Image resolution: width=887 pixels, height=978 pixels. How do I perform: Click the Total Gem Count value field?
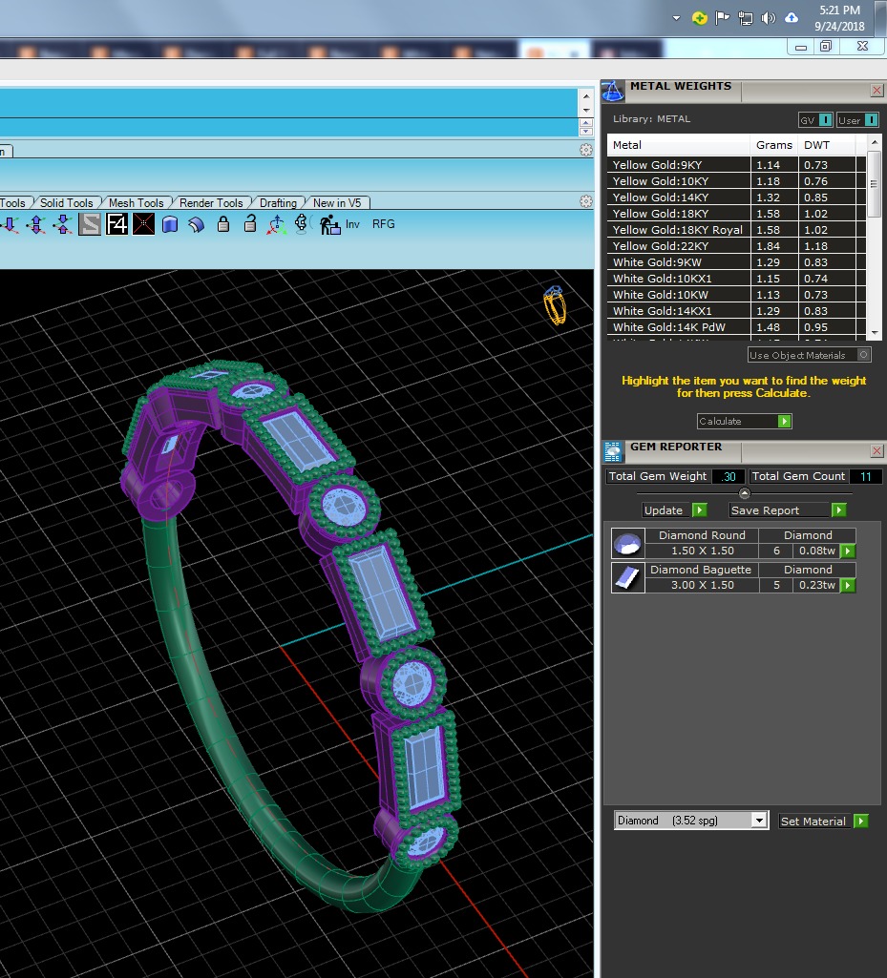point(866,476)
